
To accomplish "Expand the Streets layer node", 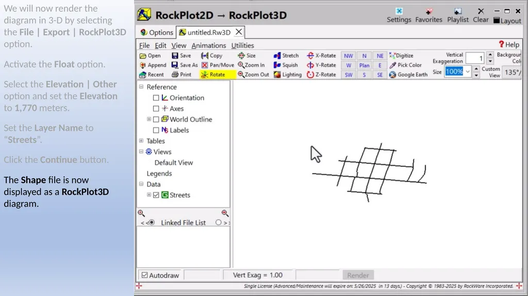I will (149, 195).
